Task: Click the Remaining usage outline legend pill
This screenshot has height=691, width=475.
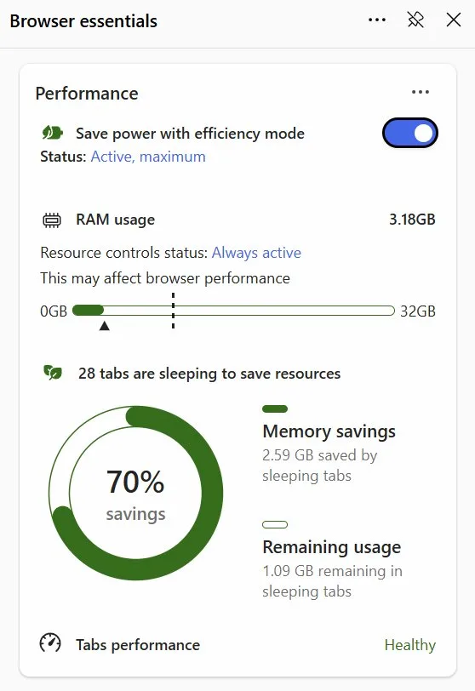Action: [x=275, y=524]
